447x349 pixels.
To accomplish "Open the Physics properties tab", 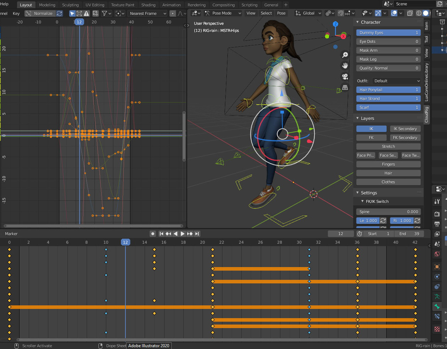I will click(437, 276).
